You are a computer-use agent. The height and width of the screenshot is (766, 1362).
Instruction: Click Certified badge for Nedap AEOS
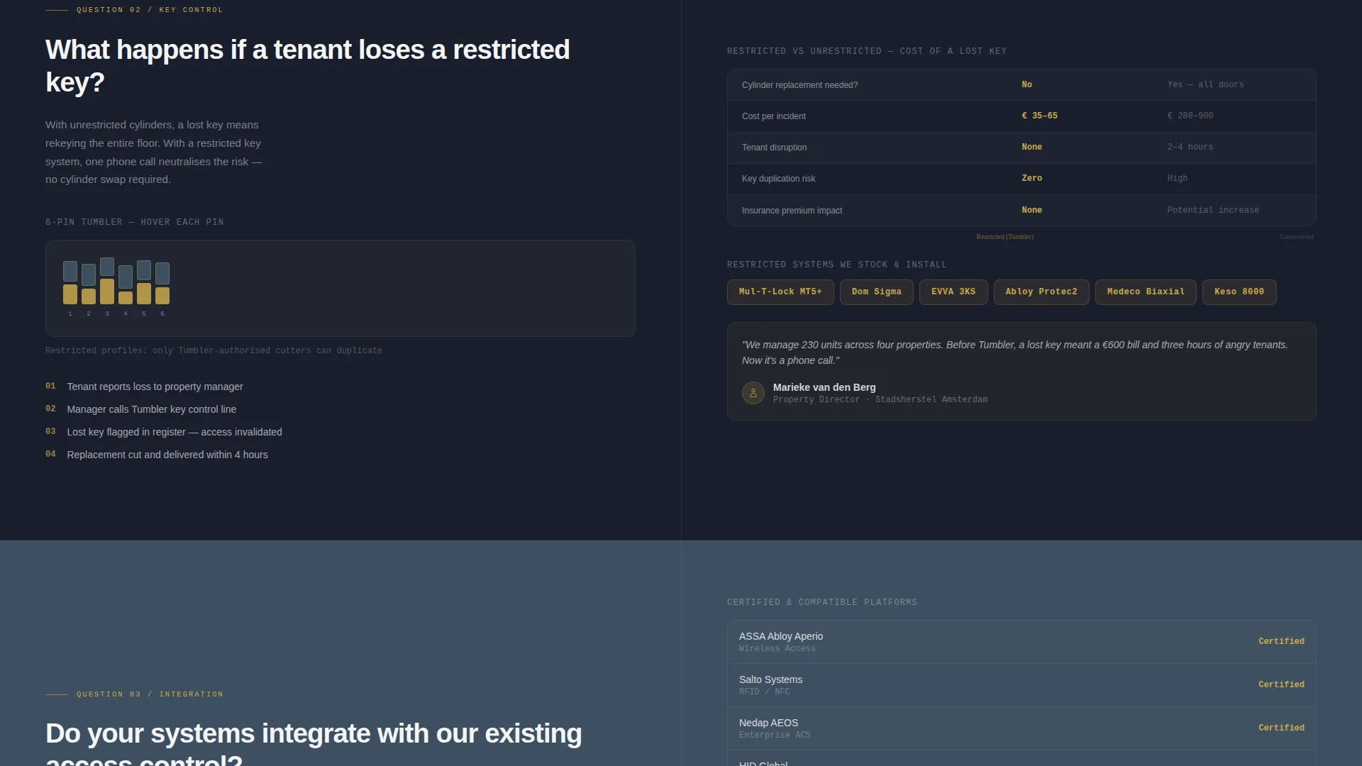click(1281, 728)
